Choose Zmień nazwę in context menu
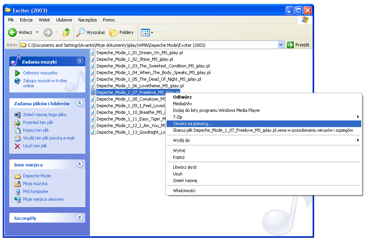 [x=264, y=180]
